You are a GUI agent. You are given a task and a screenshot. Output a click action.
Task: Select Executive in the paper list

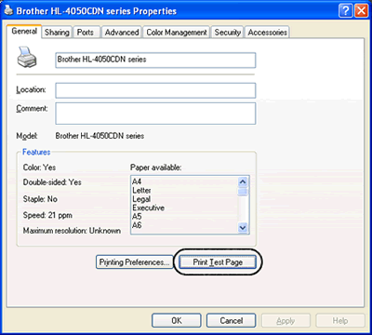(148, 208)
